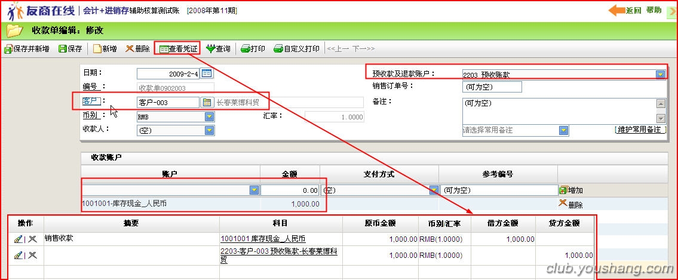Viewport: 678px width, 280px height.
Task: Open 2203-客户-003 预收账款 account link
Action: point(279,256)
